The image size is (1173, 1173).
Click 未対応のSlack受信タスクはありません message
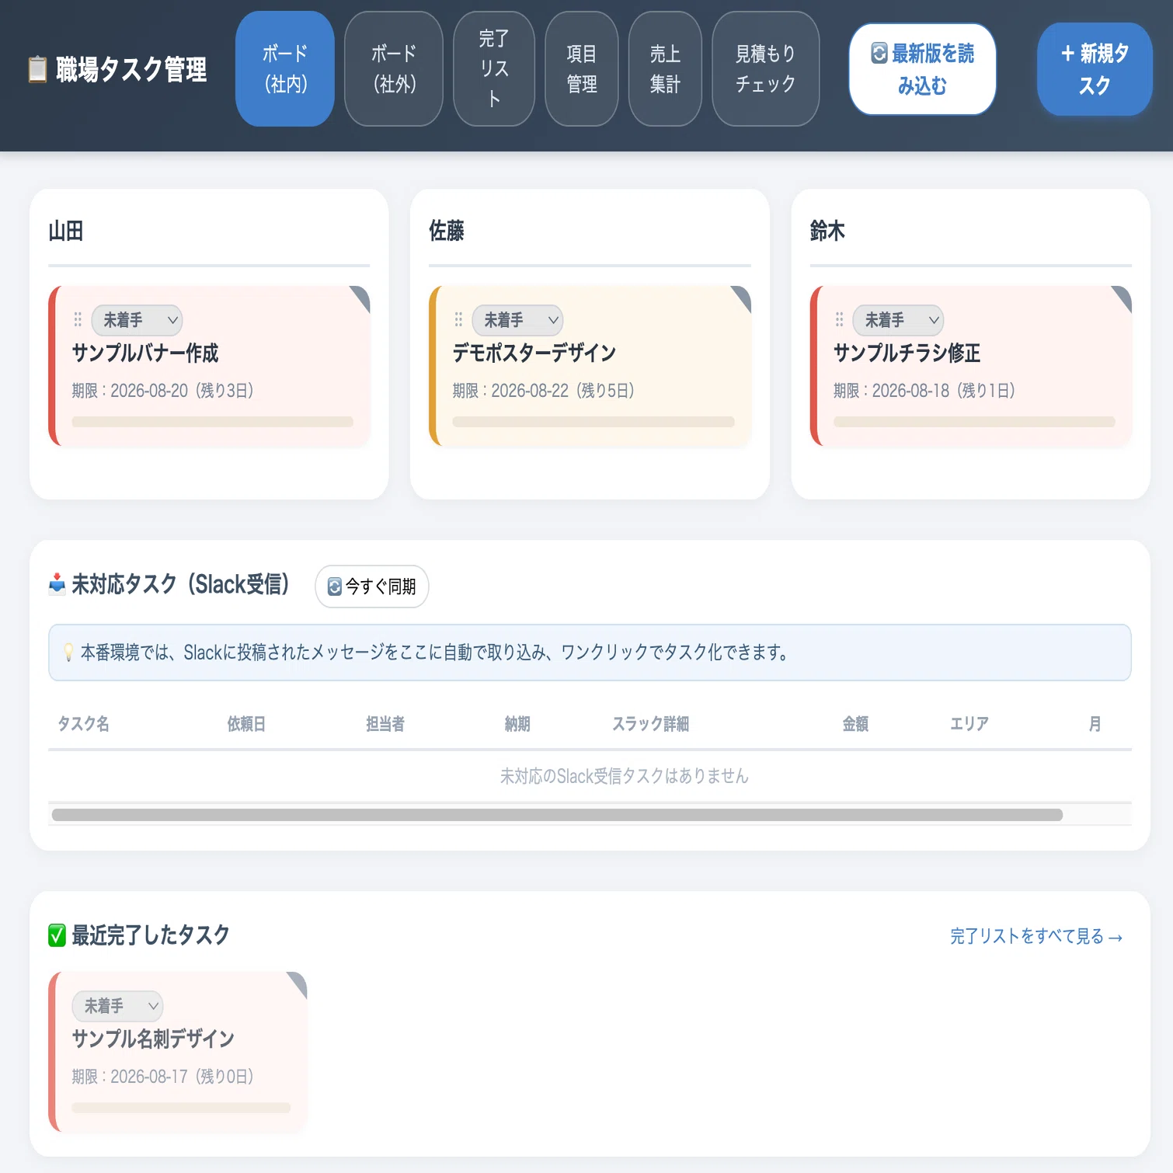tap(625, 776)
